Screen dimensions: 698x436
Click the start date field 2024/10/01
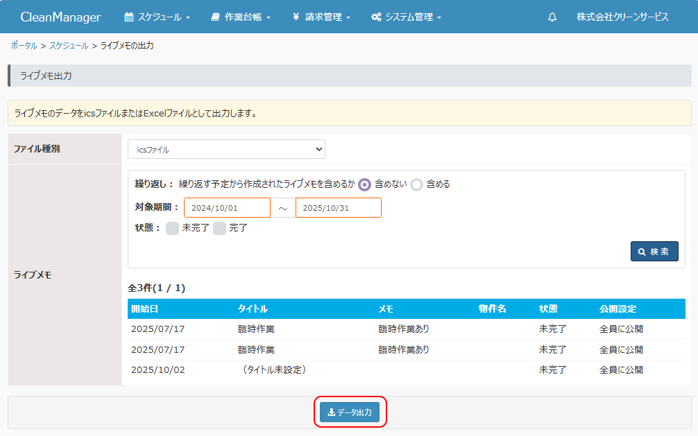point(227,208)
